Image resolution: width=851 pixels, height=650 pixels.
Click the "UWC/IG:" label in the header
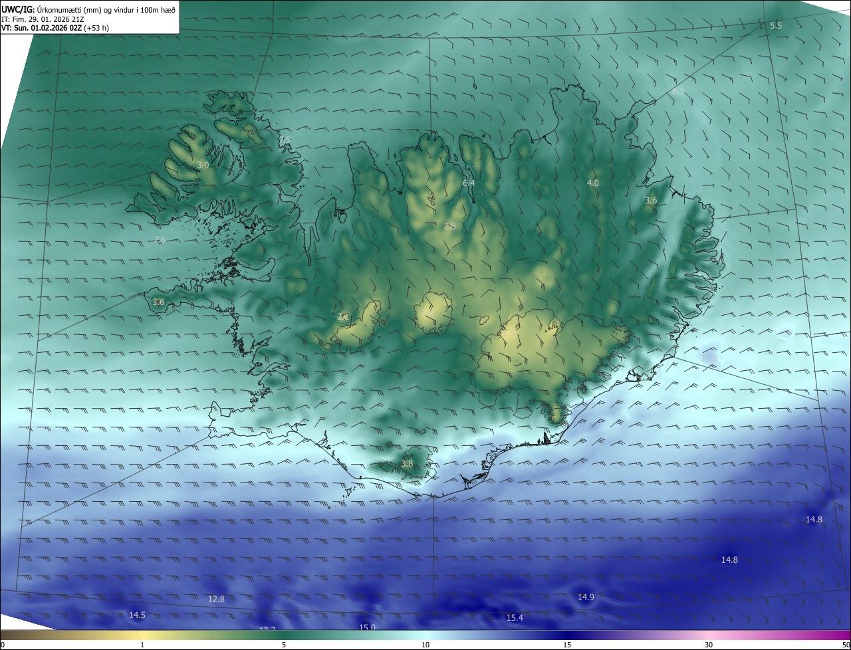[x=18, y=9]
